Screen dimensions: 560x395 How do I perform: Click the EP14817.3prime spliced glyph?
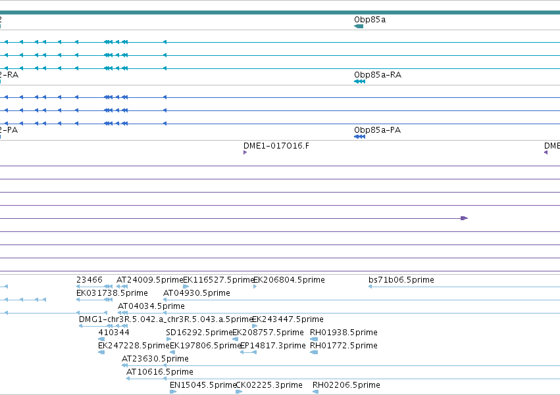click(248, 352)
